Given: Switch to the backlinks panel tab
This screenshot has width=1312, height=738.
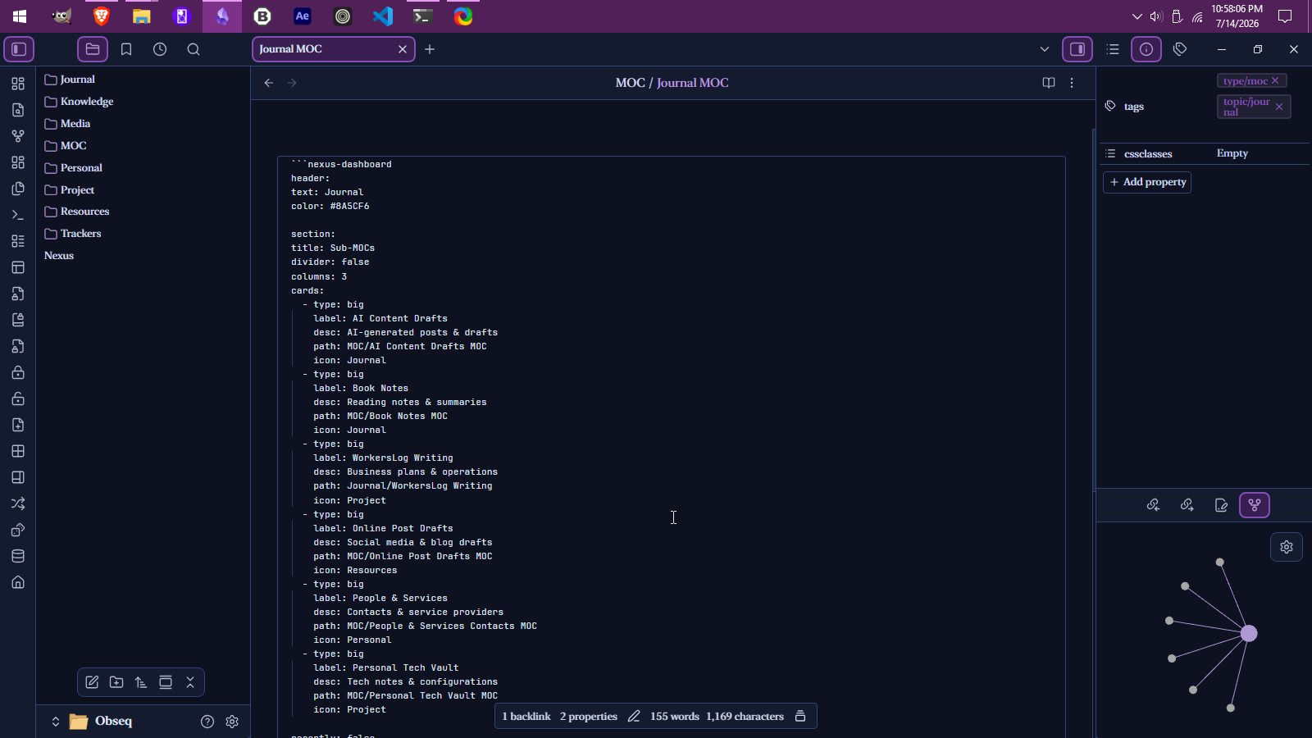Looking at the screenshot, I should pyautogui.click(x=1153, y=505).
